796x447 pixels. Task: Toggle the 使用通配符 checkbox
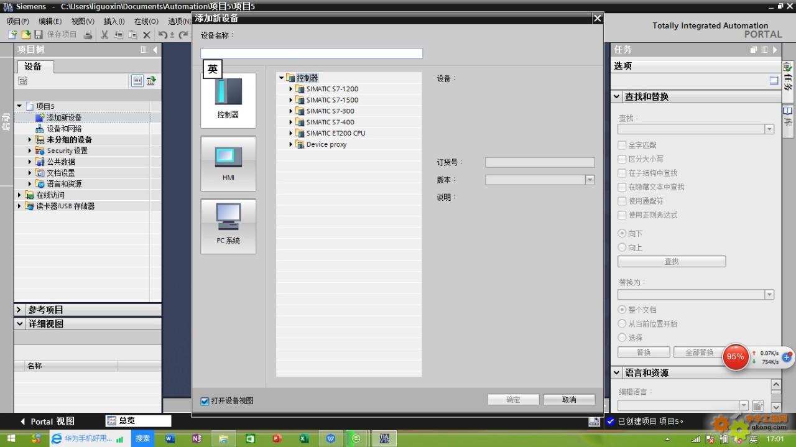[x=622, y=201]
